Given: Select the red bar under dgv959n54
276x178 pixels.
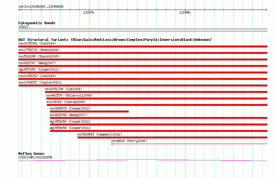Looking at the screenshot, I should pos(158,131).
